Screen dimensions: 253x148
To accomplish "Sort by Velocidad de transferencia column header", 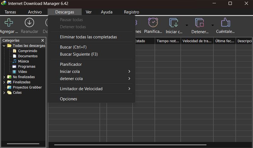I will coord(197,41).
